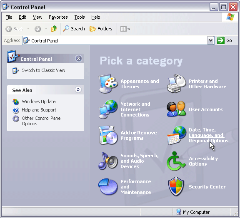Click the Switch to Classic View icon
This screenshot has width=240, height=218.
[x=15, y=70]
